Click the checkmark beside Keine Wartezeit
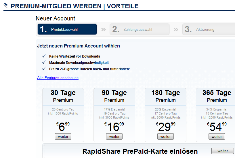The width and height of the screenshot is (235, 158). [x=44, y=56]
